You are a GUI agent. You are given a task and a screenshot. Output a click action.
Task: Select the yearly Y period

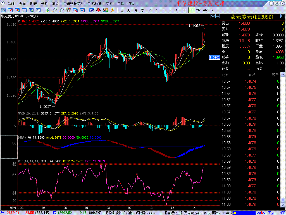point(212,10)
